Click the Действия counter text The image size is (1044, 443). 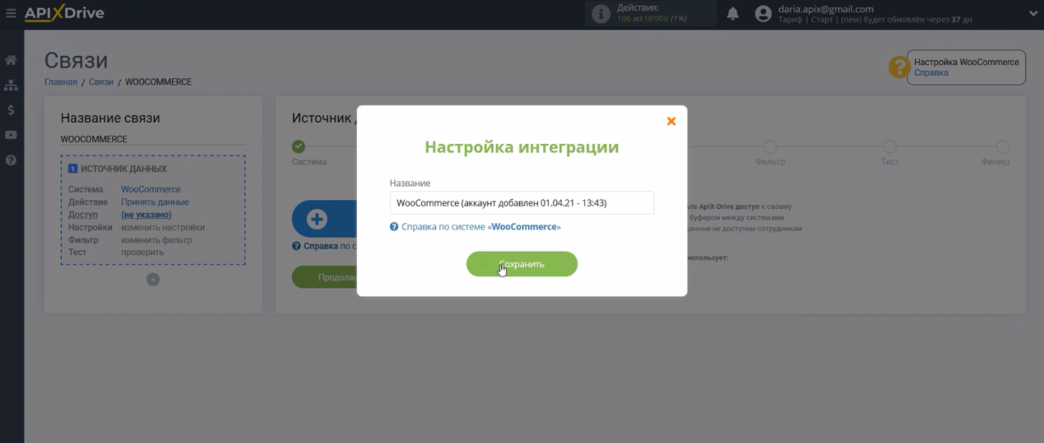point(652,13)
